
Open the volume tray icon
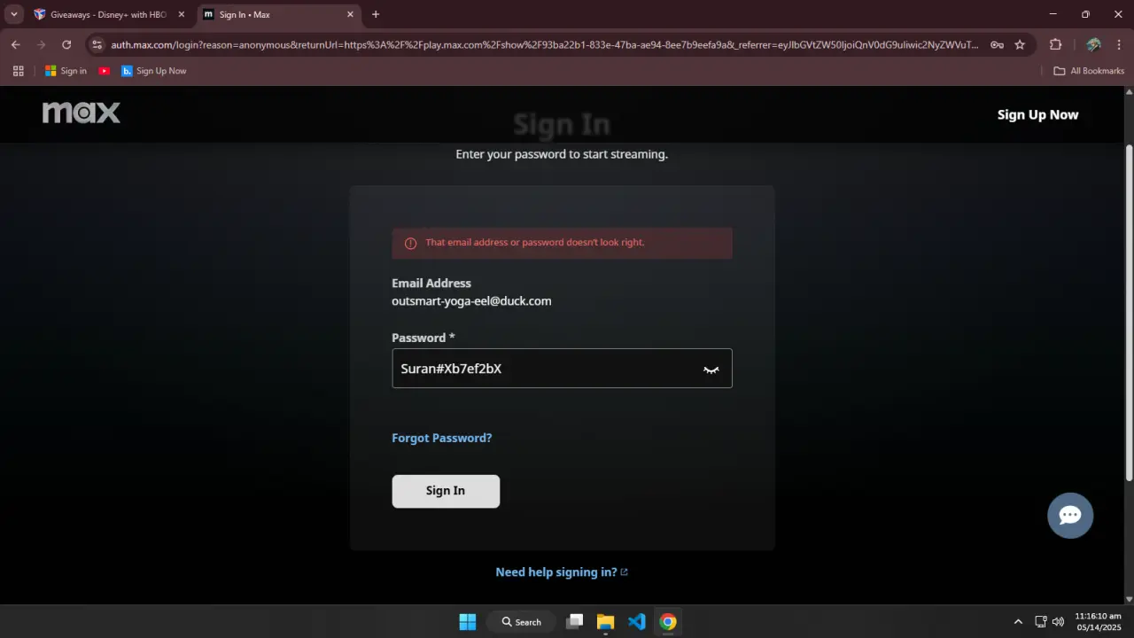pos(1058,622)
